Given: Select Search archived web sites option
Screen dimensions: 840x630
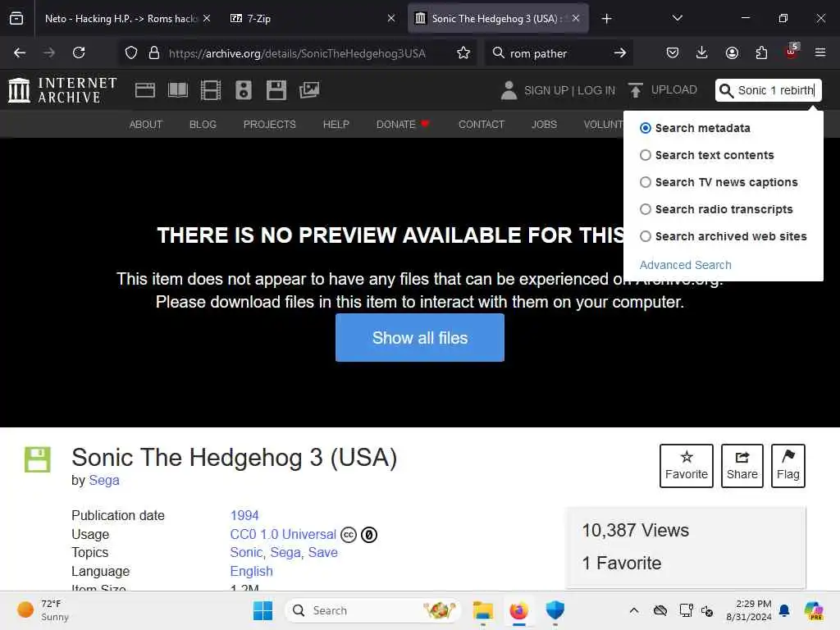Looking at the screenshot, I should click(646, 236).
